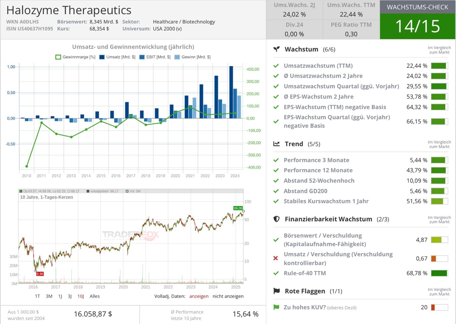Click checkmark beside Umsatzwachstum Quartal
The width and height of the screenshot is (456, 324).
[276, 87]
